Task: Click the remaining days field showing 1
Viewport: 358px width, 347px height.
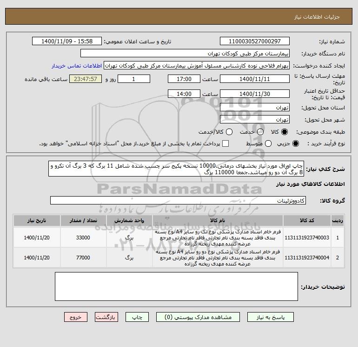Action: [134, 79]
